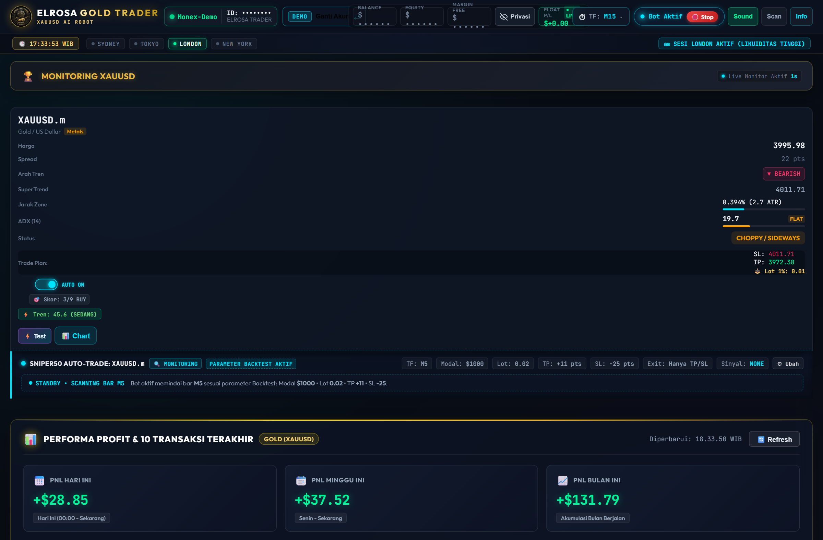Click the magnifier icon in Monitoring badge
The width and height of the screenshot is (823, 540).
pyautogui.click(x=157, y=364)
